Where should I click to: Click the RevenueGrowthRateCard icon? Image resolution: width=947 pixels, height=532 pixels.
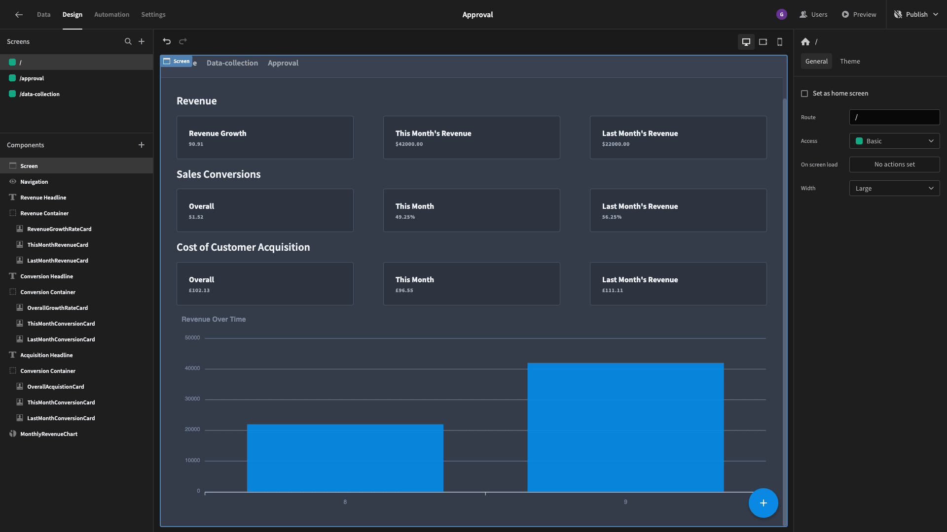pos(20,229)
